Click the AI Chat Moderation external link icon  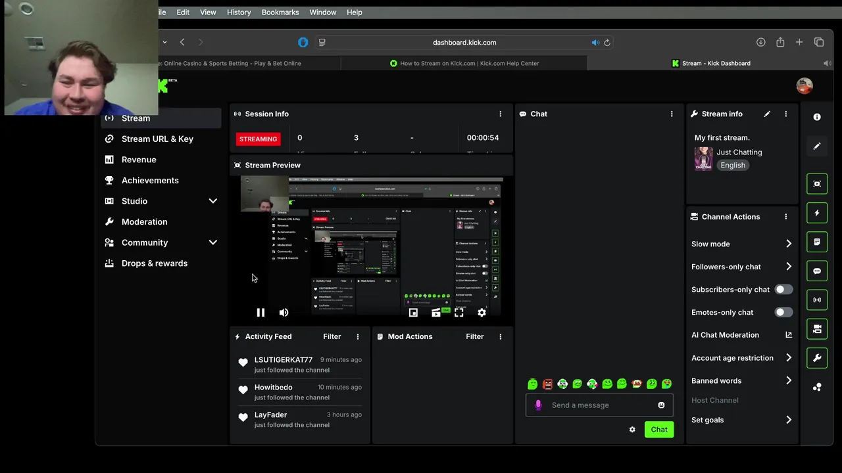tap(789, 335)
